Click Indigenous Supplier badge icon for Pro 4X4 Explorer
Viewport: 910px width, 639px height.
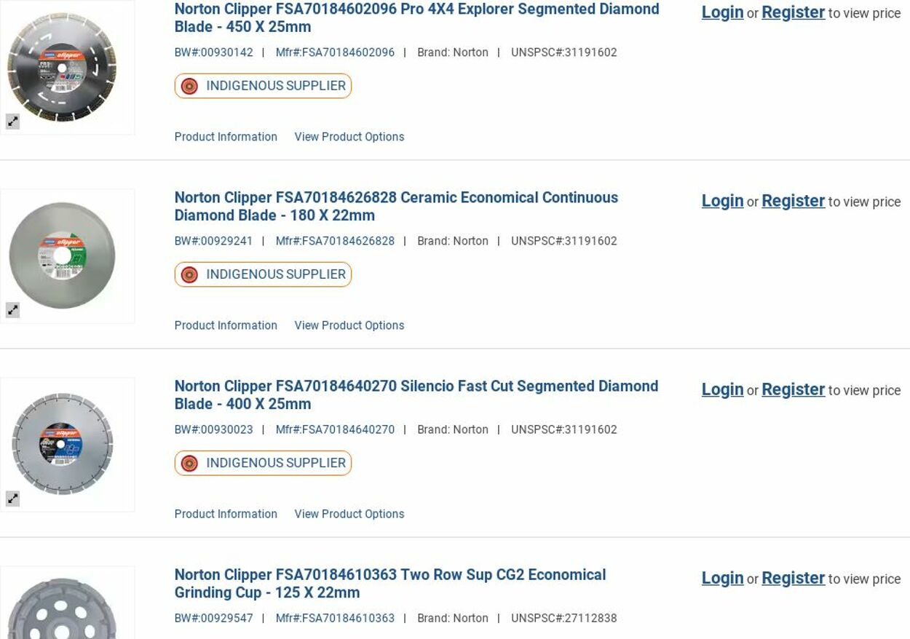point(189,86)
